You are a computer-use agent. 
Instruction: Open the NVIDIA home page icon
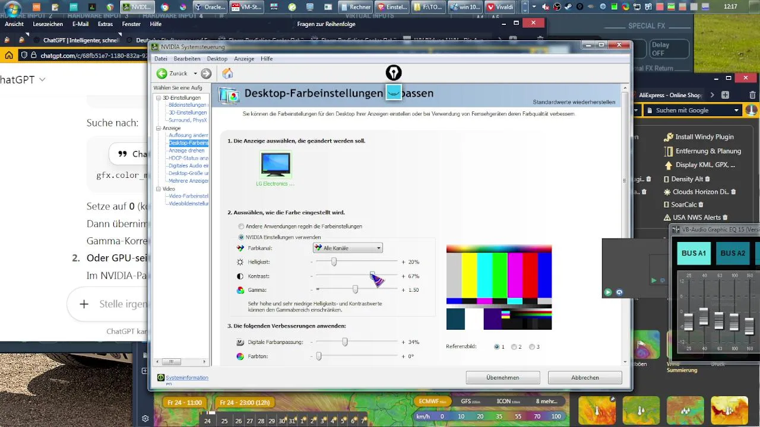click(227, 74)
